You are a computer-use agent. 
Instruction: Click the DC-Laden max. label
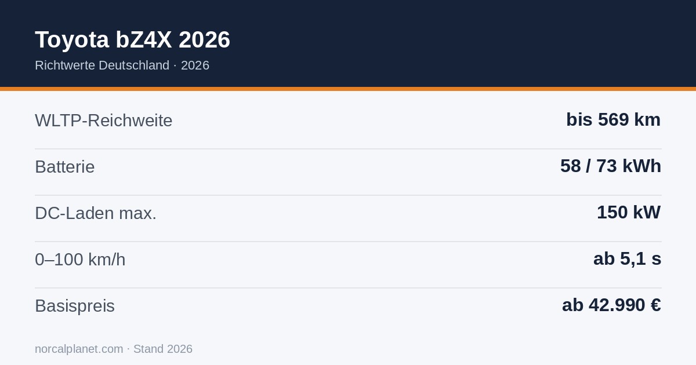(96, 213)
